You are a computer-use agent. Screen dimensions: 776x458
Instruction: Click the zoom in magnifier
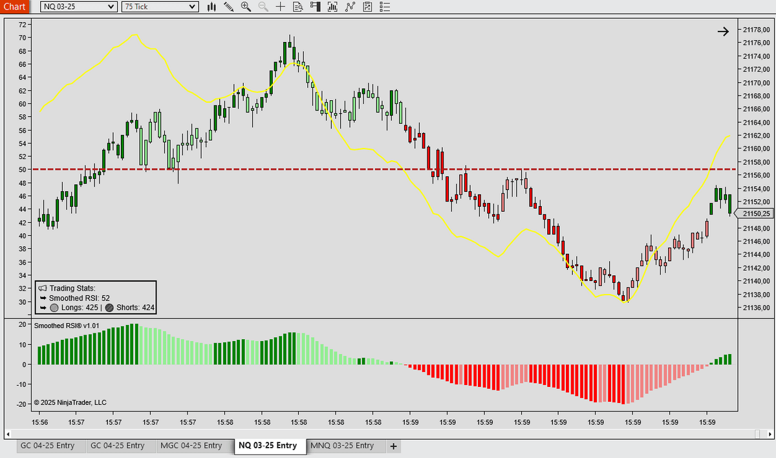coord(246,7)
